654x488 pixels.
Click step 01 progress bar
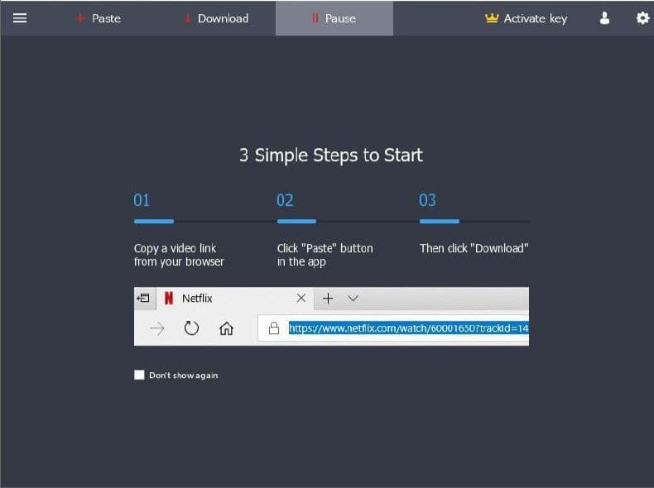(x=154, y=222)
